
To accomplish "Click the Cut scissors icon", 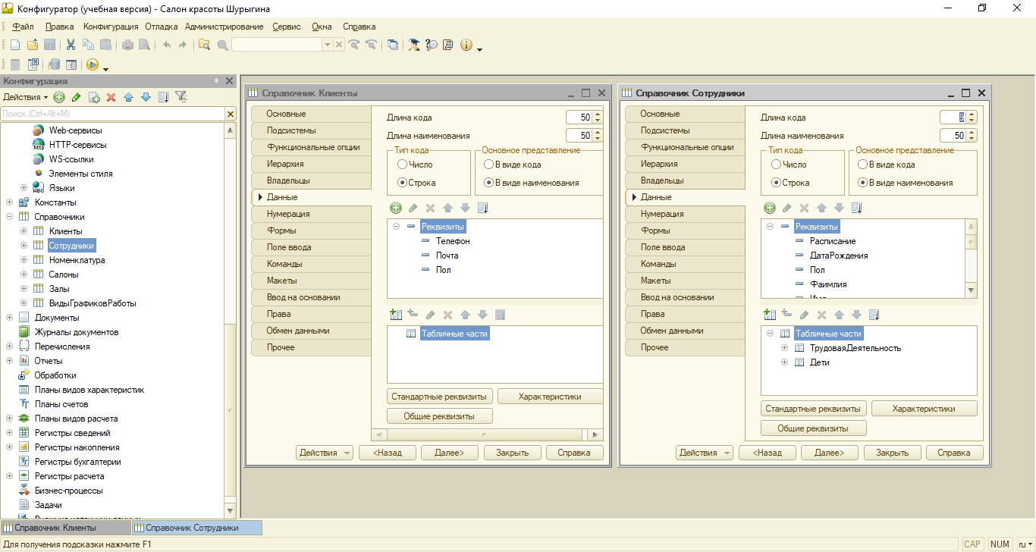I will 71,45.
